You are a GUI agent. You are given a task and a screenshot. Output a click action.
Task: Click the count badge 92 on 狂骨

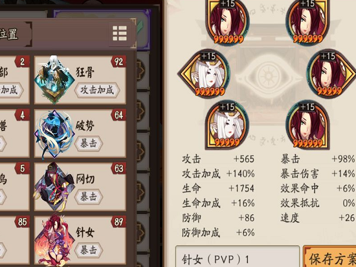tap(118, 62)
